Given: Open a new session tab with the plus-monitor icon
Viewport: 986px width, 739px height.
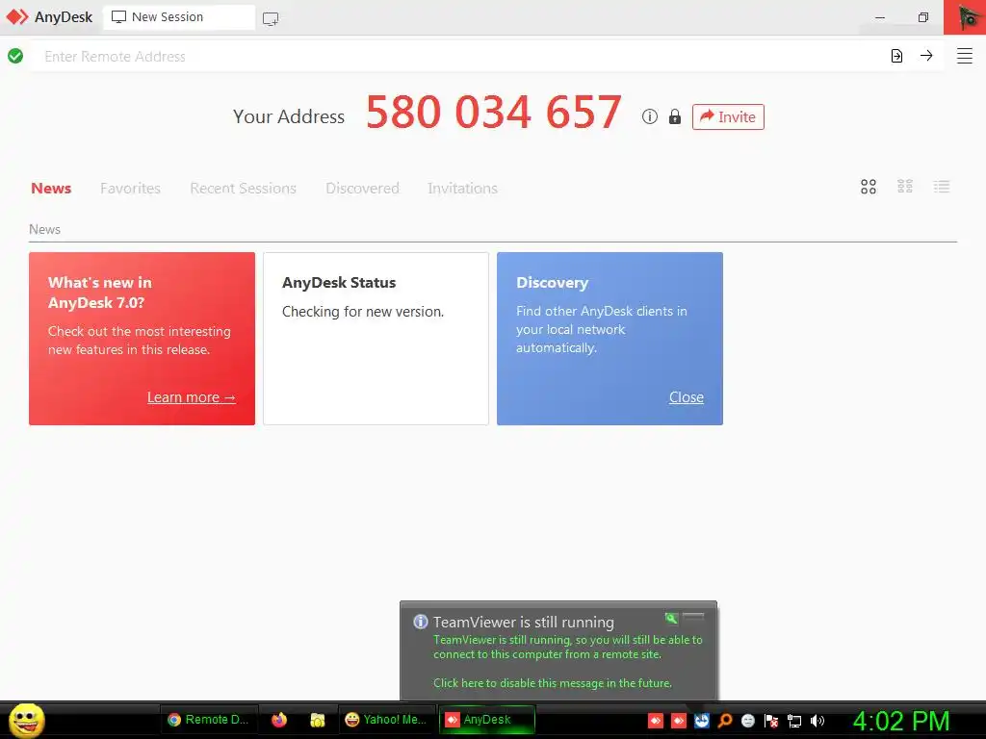Looking at the screenshot, I should (271, 19).
